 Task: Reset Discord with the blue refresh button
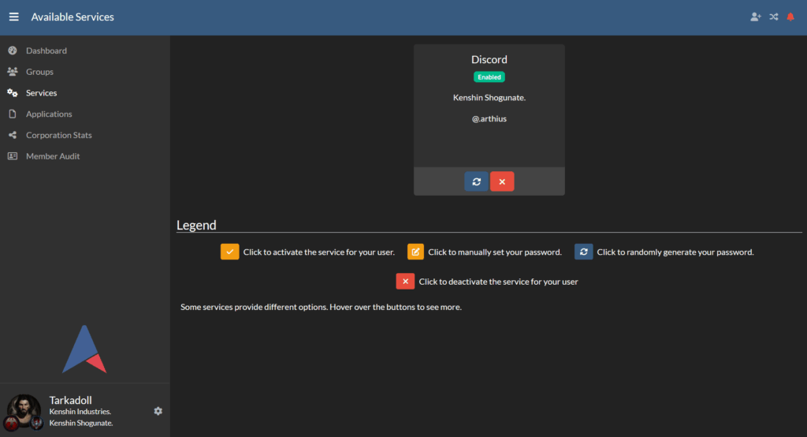[476, 181]
